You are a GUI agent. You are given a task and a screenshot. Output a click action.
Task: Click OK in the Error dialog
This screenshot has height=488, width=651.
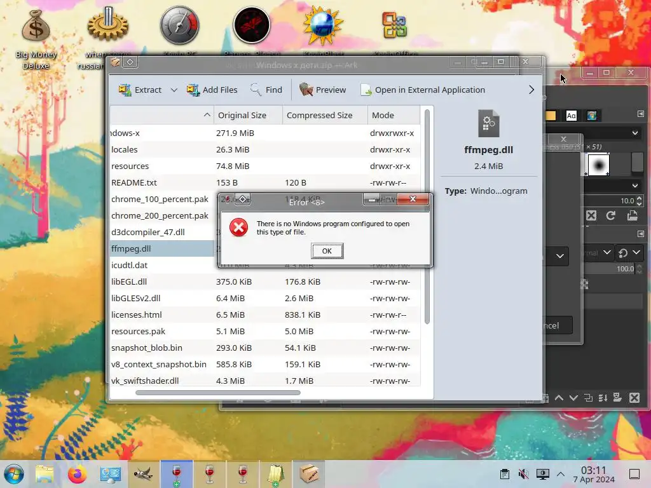(x=327, y=251)
